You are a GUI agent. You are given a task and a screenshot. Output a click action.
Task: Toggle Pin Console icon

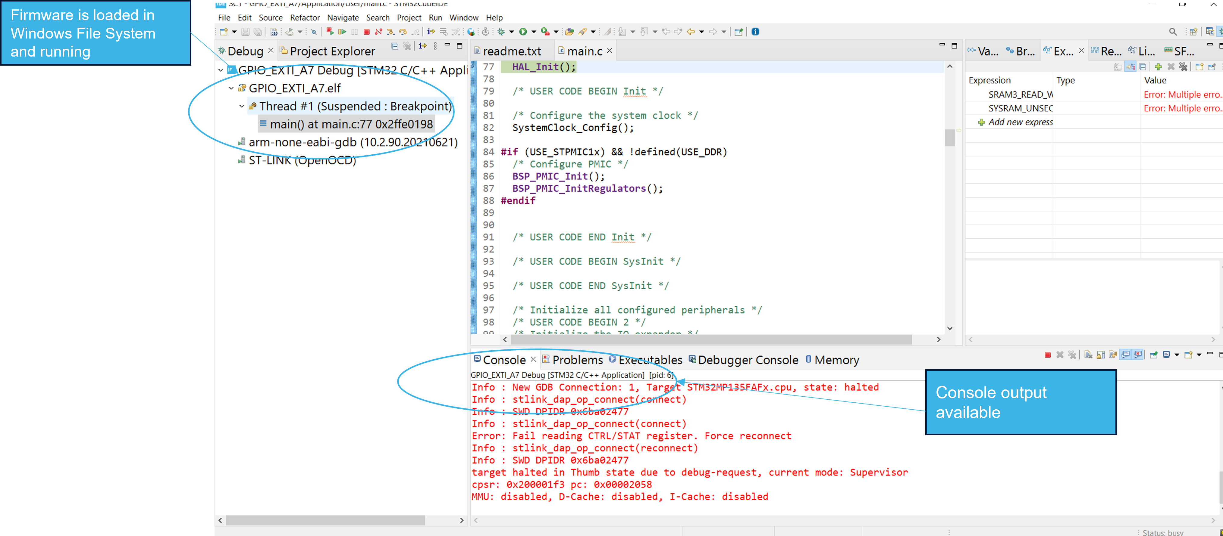(1154, 355)
